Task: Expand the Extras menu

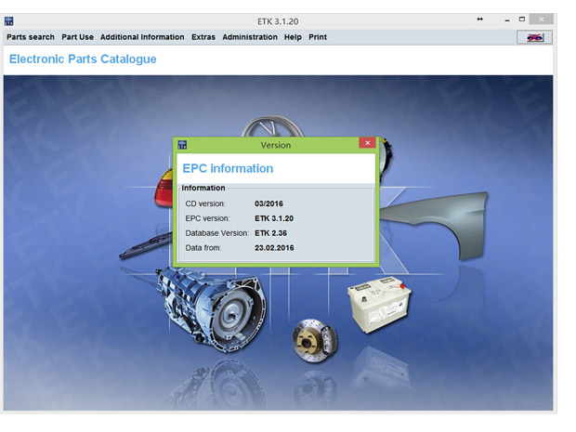Action: tap(203, 37)
